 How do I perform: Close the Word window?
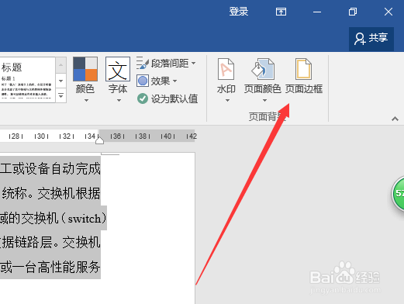(x=388, y=12)
